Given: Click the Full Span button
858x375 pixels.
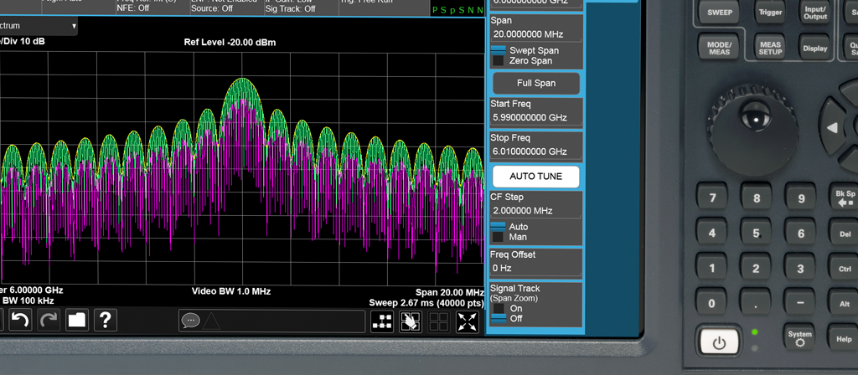Looking at the screenshot, I should pyautogui.click(x=535, y=84).
